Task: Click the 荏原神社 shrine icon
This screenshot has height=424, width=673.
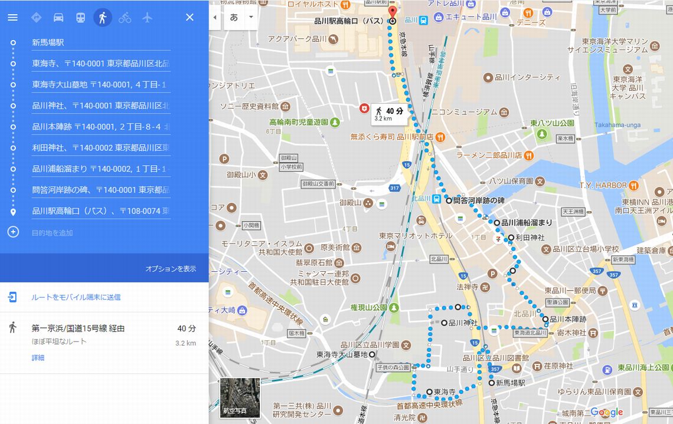Action: [537, 366]
